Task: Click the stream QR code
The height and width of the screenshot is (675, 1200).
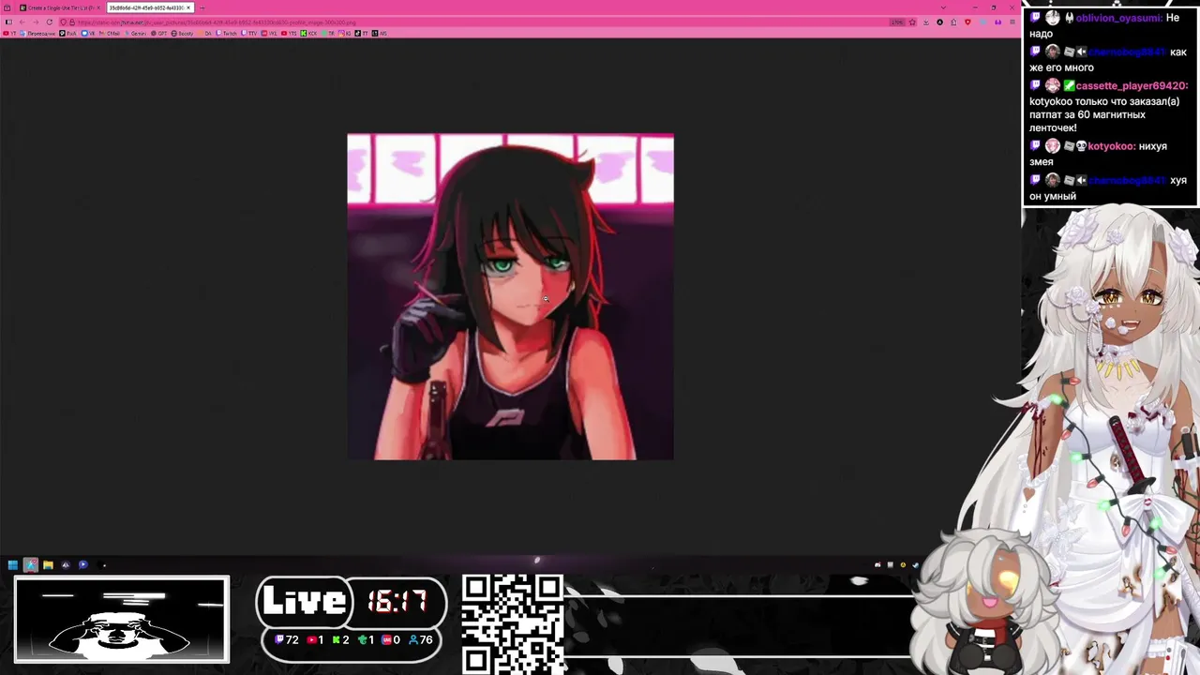Action: tap(513, 623)
